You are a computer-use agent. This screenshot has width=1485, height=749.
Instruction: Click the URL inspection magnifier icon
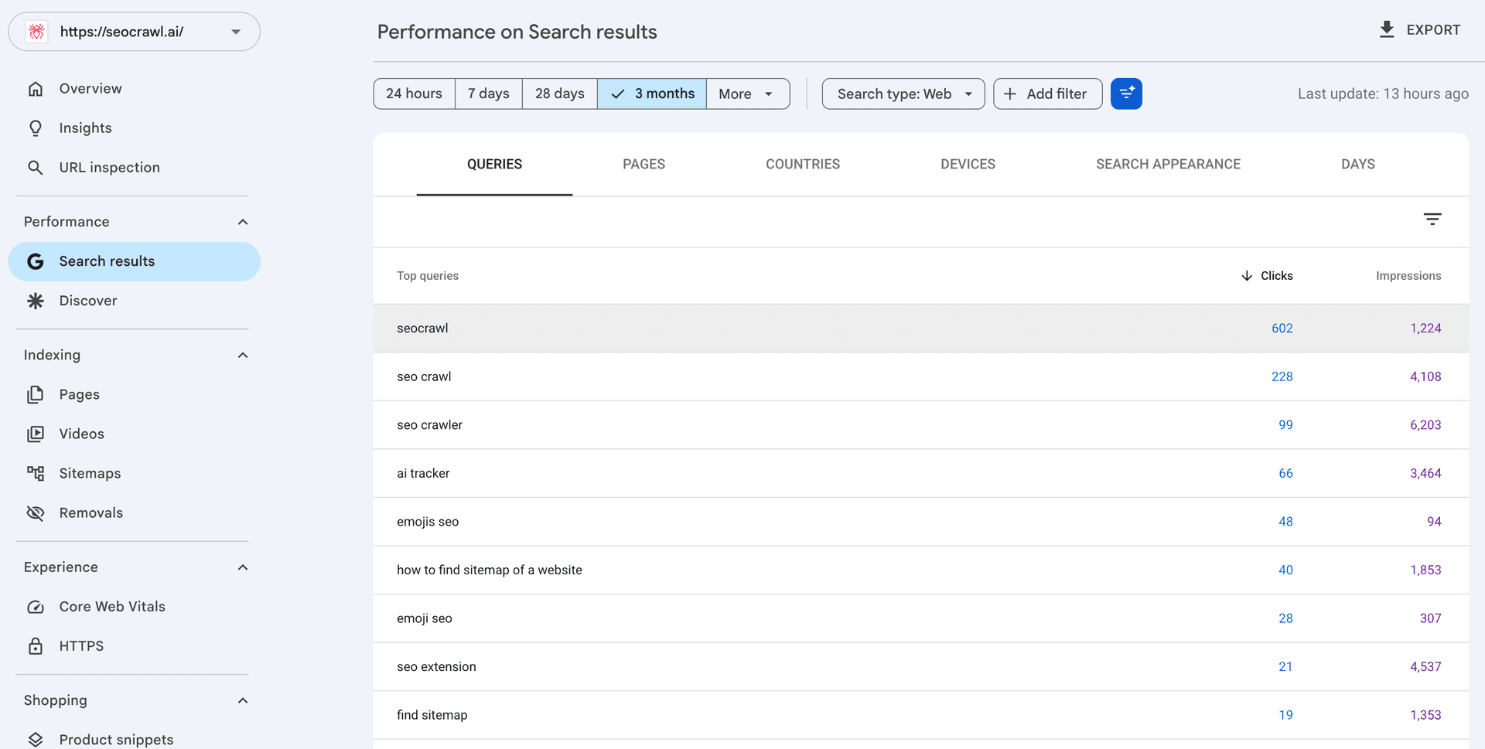[x=36, y=168]
